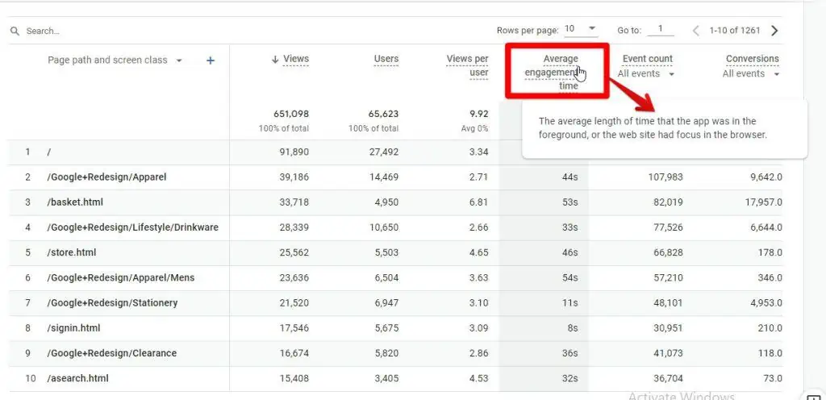Select the /store.html page path
Screen dimensions: 826x400
(x=72, y=252)
